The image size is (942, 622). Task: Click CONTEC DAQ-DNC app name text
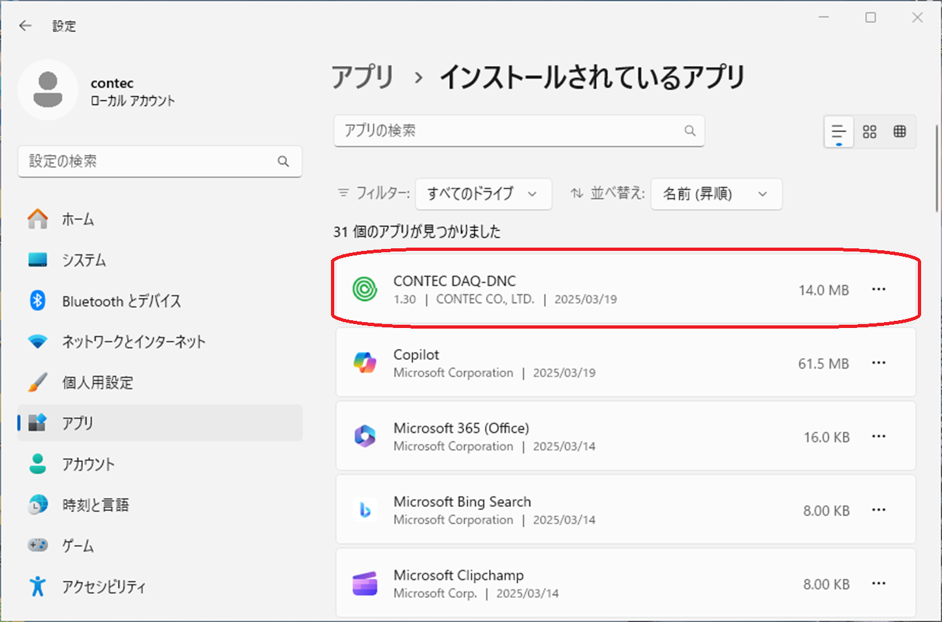[x=454, y=281]
